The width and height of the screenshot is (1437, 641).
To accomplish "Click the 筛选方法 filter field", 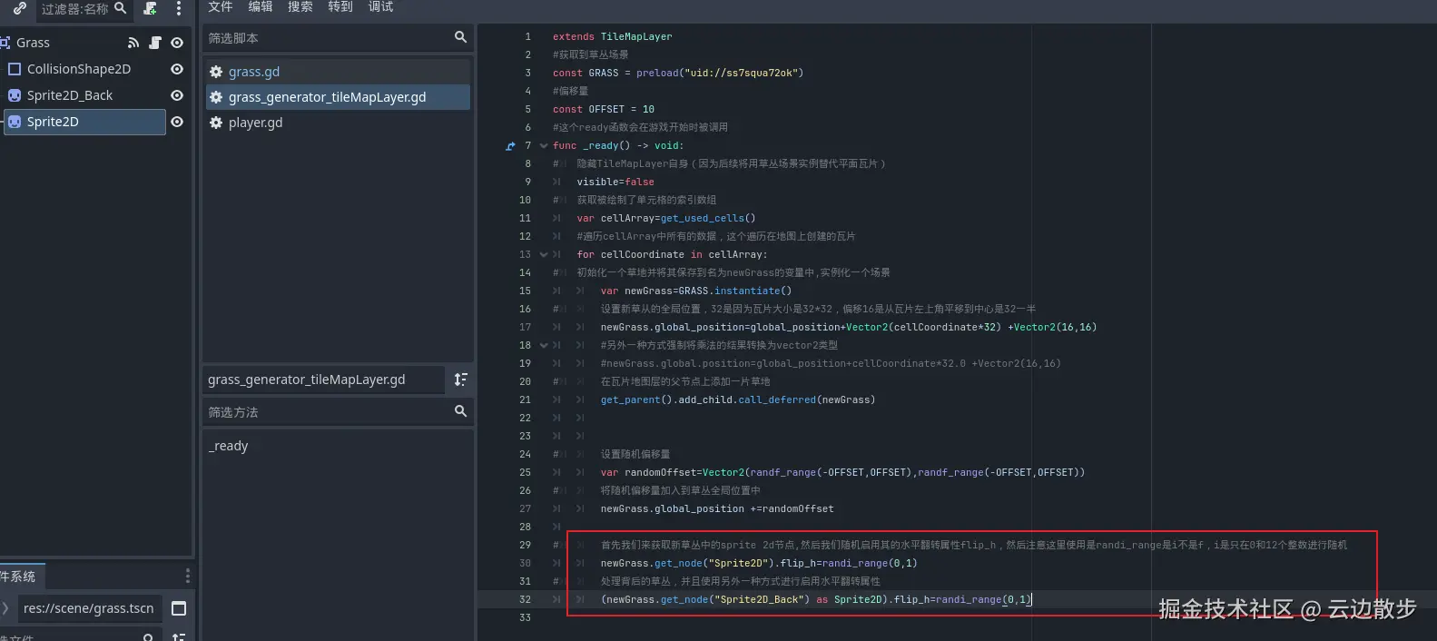I will 338,411.
